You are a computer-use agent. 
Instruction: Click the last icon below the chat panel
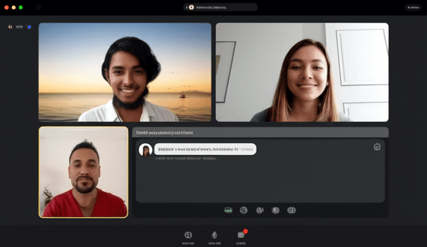[x=291, y=210]
